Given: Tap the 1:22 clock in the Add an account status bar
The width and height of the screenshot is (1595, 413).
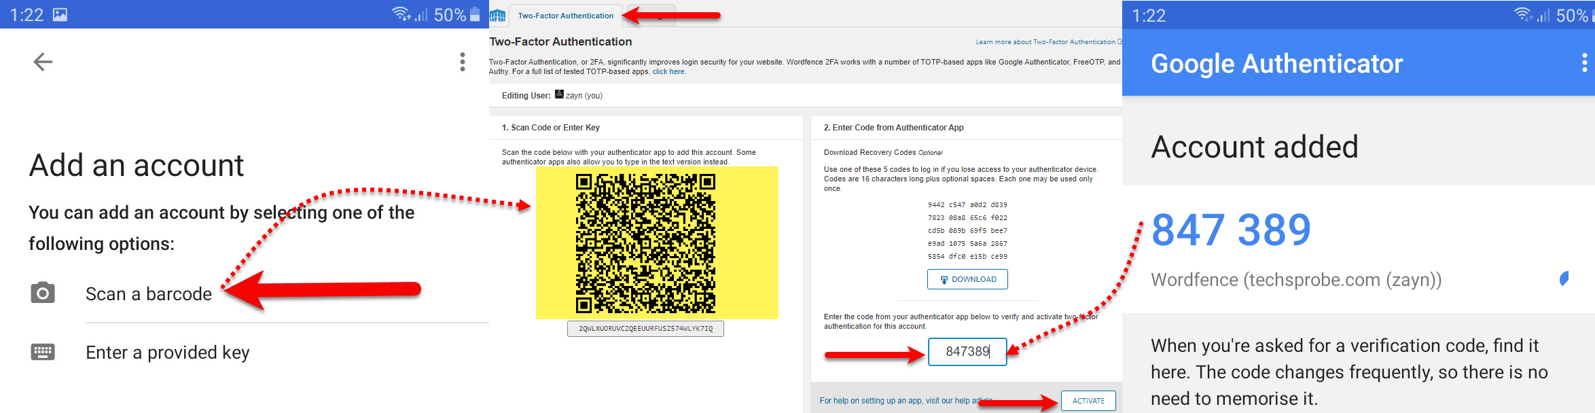Looking at the screenshot, I should coord(26,15).
